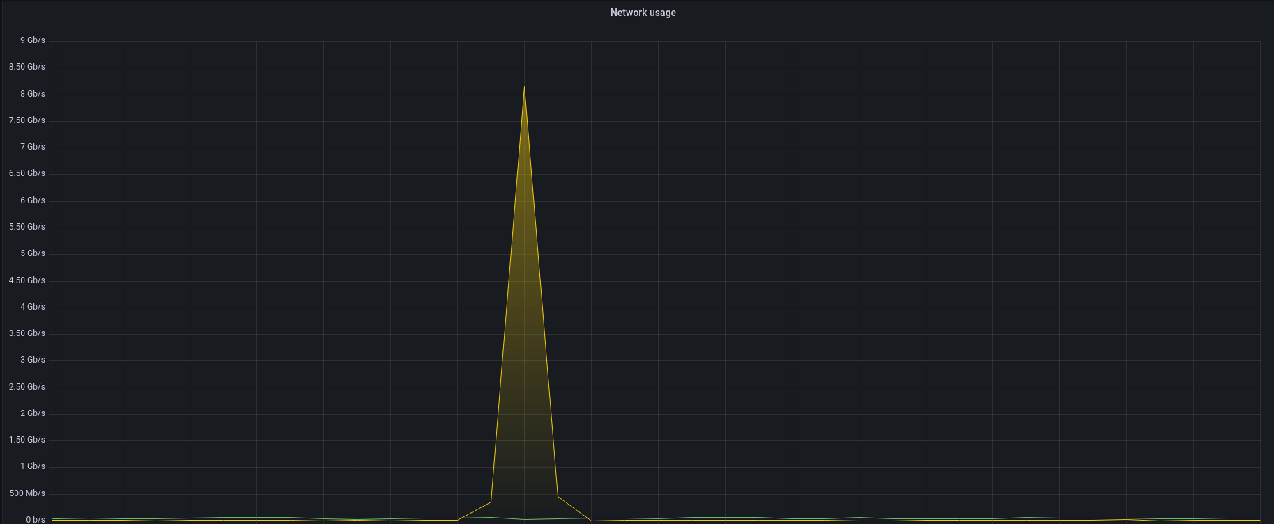The width and height of the screenshot is (1274, 524).
Task: Click the 6 Gb/s y-axis label
Action: click(32, 200)
